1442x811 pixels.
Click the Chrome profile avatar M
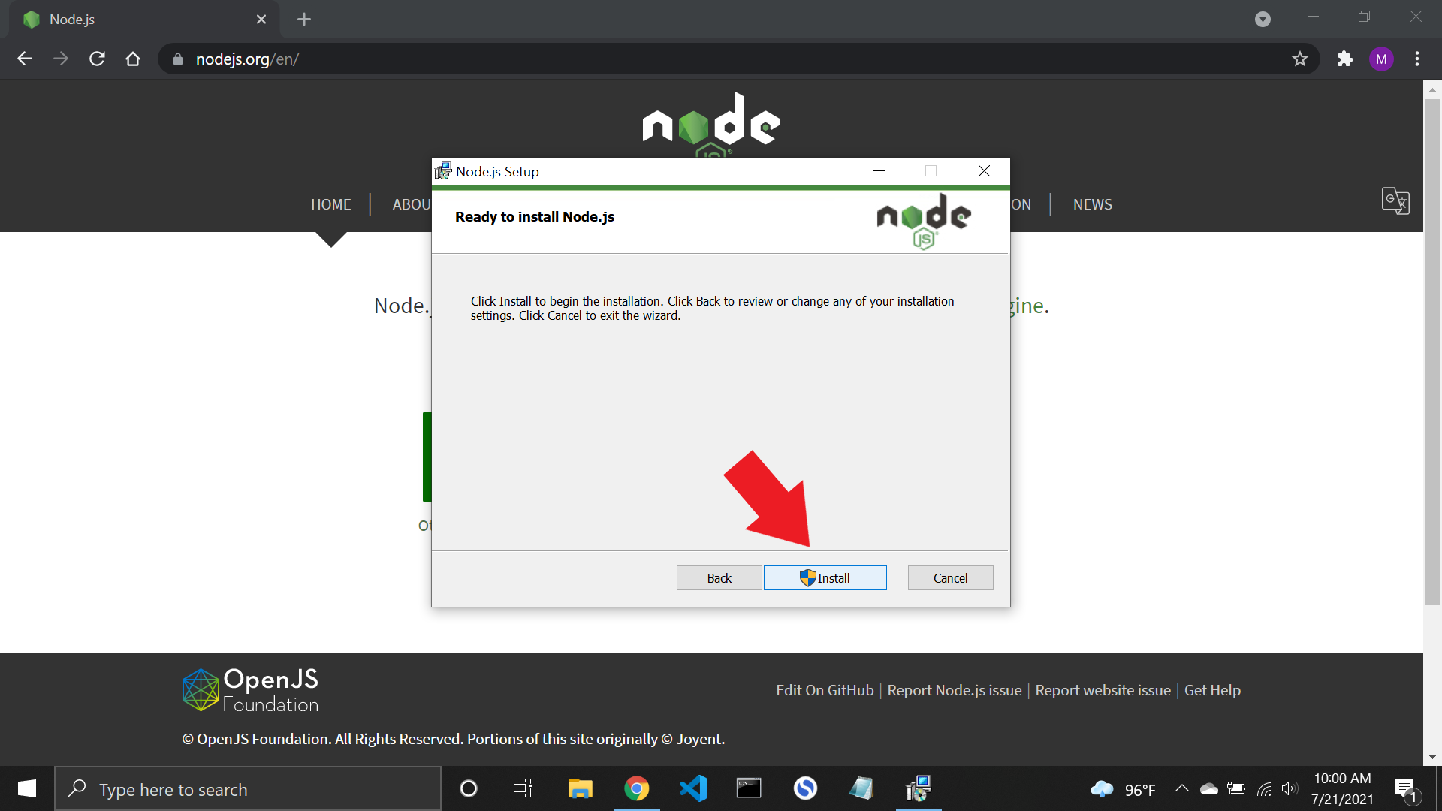click(1381, 59)
